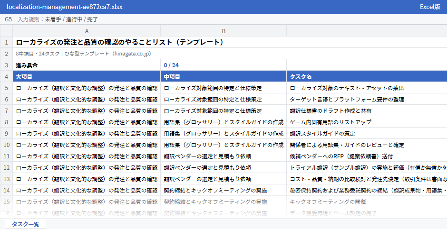The height and width of the screenshot is (229, 447).
Task: Select task 翻訳スタイルガイドの策定
Action: click(367, 133)
